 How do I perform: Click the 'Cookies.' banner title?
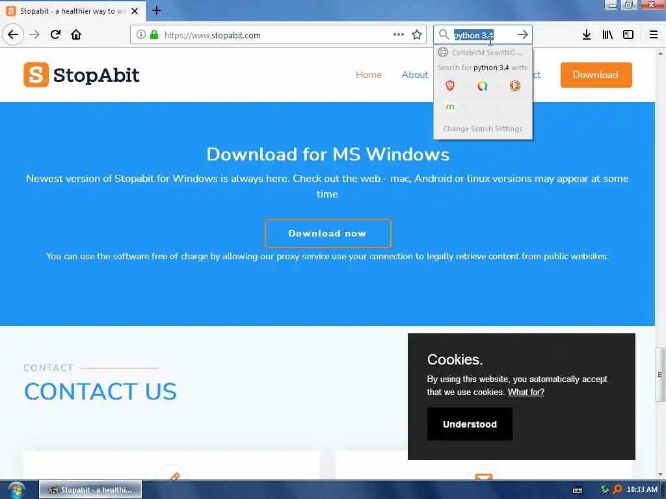[x=455, y=359]
